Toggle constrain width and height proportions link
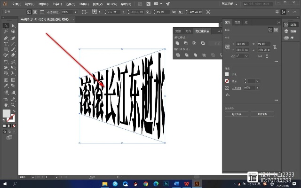The width and height of the screenshot is (301, 188). 275,47
